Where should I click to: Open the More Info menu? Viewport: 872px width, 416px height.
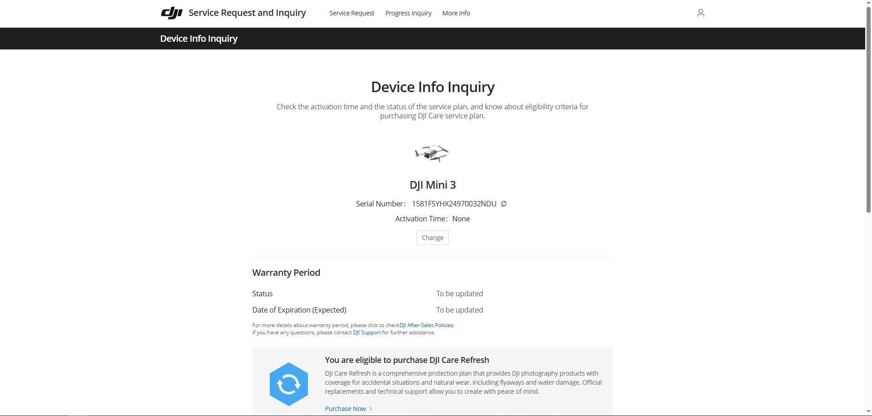(x=456, y=13)
